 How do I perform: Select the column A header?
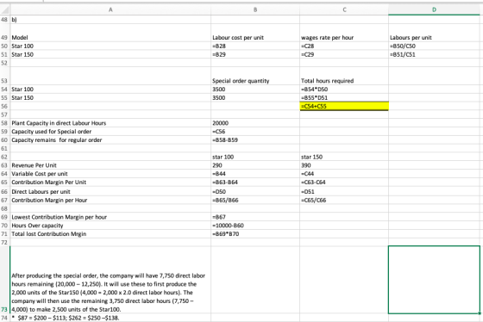[x=110, y=9]
